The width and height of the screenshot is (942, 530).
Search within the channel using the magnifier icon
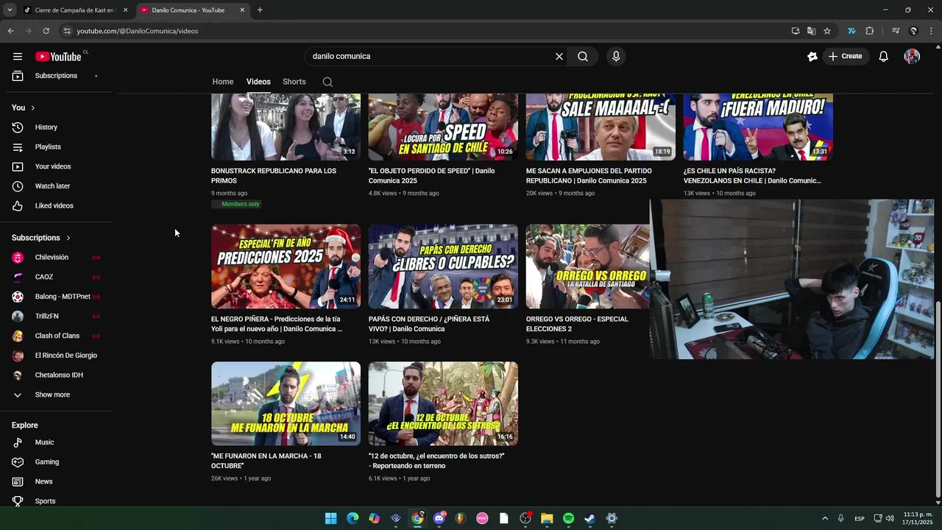coord(327,82)
